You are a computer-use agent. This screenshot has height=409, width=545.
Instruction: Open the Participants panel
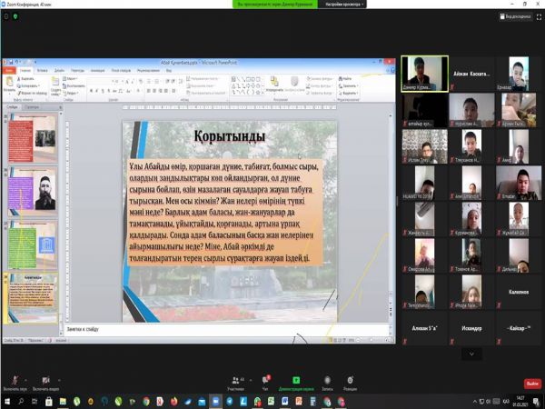point(236,380)
